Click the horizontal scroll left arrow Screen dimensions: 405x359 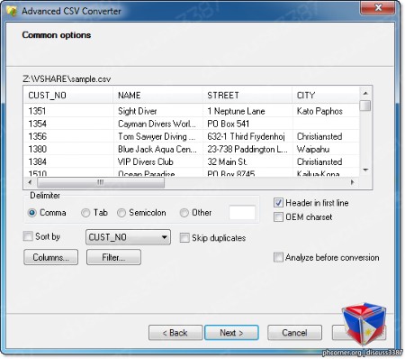pyautogui.click(x=30, y=182)
